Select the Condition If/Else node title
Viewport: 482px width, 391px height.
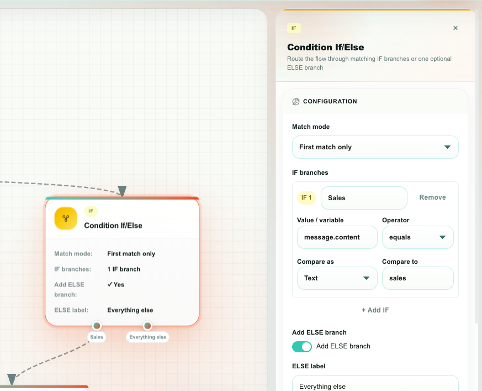(113, 226)
